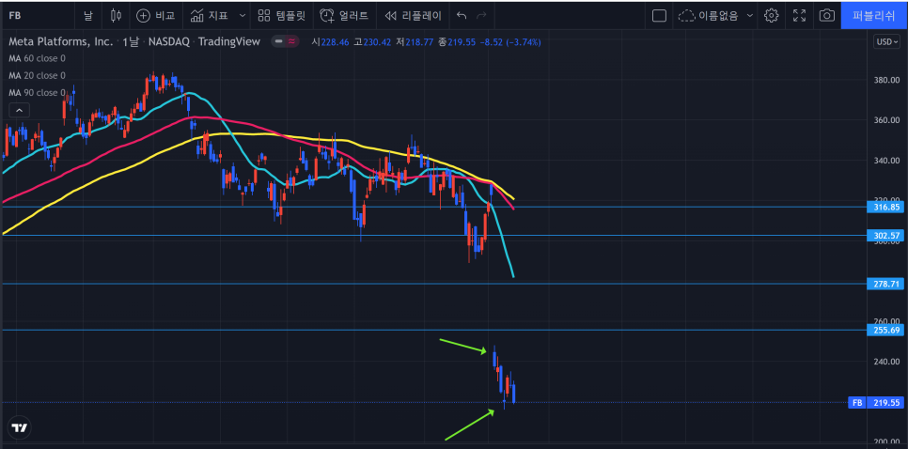Click the 316.85 horizontal line price label

coord(885,207)
